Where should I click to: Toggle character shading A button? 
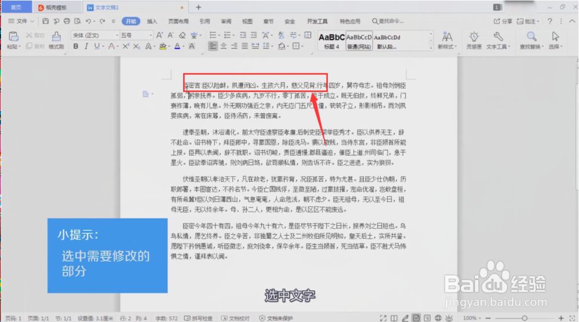pyautogui.click(x=192, y=46)
